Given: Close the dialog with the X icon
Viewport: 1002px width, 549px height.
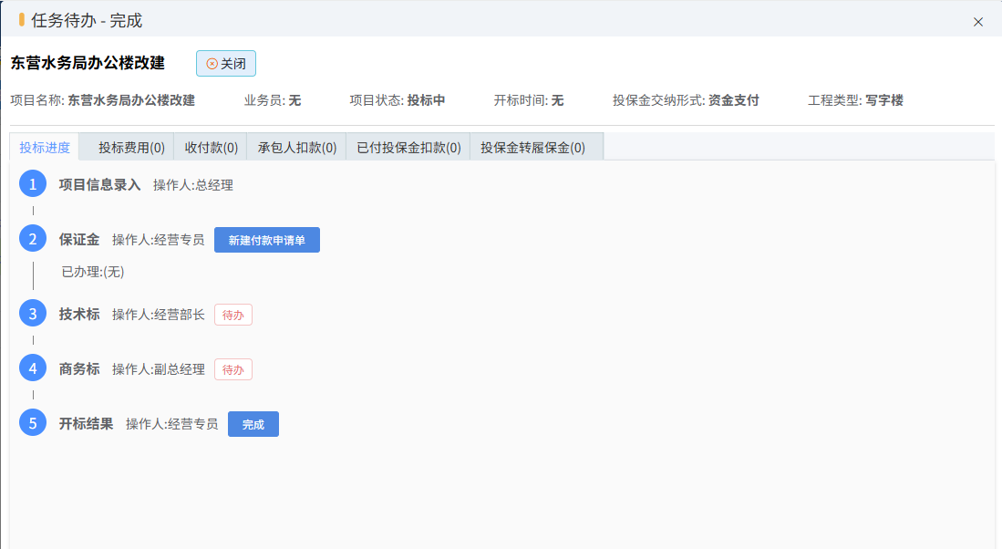Looking at the screenshot, I should click(977, 22).
